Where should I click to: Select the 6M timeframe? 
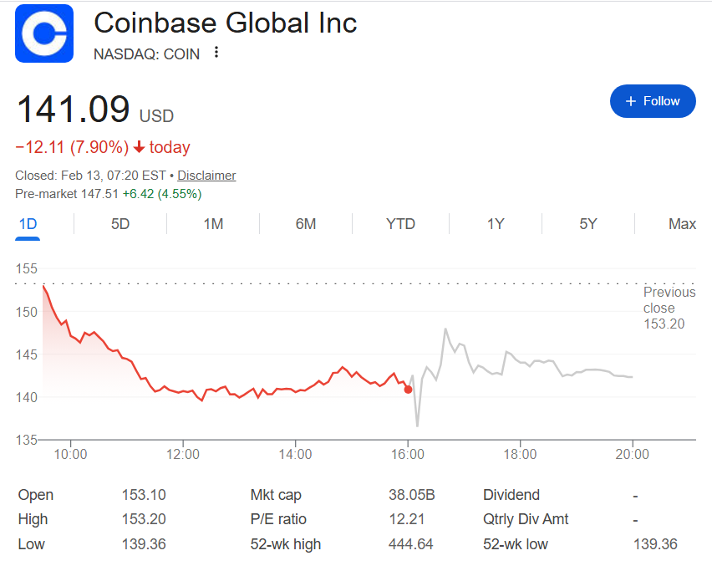307,224
